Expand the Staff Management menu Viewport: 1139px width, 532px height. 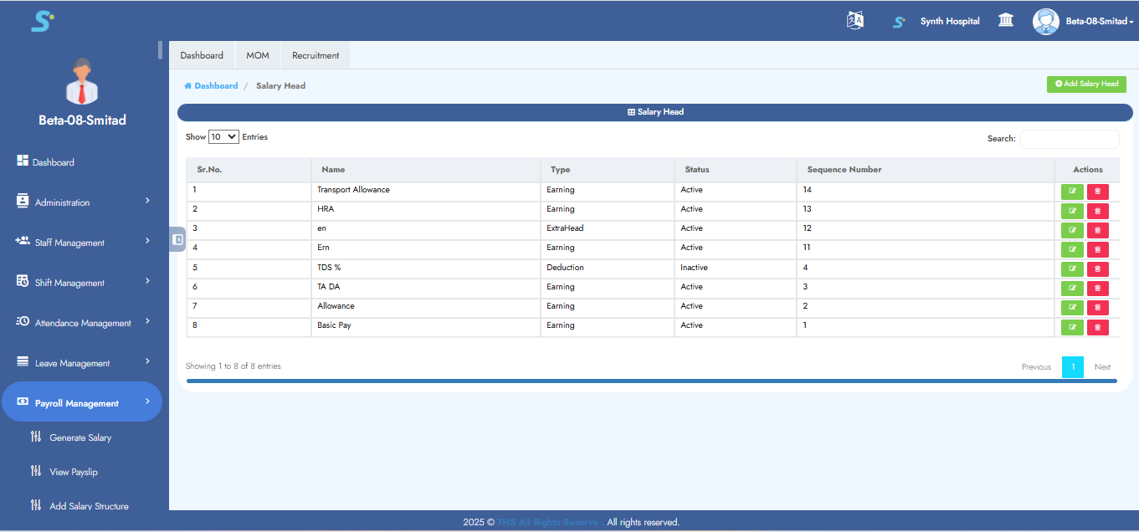80,243
